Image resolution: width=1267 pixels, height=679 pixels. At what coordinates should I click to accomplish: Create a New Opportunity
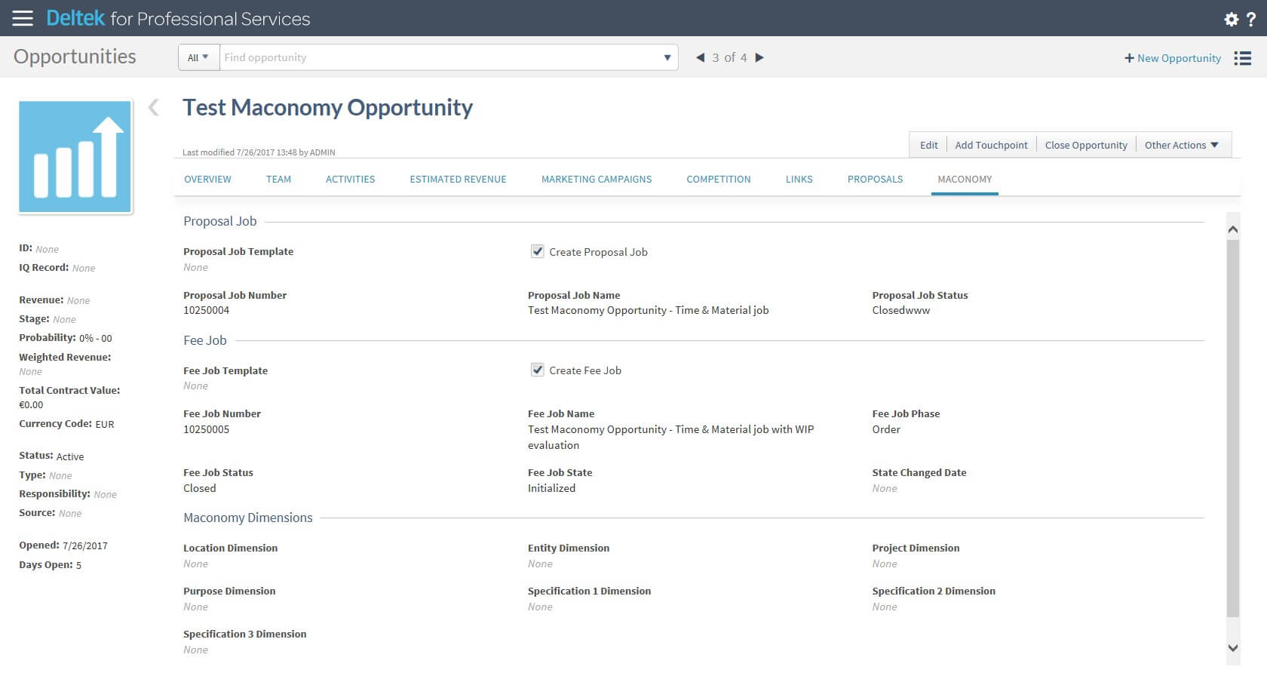(x=1173, y=58)
